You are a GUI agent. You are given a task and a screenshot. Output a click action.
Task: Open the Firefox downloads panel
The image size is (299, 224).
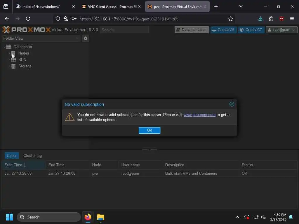pos(260,19)
